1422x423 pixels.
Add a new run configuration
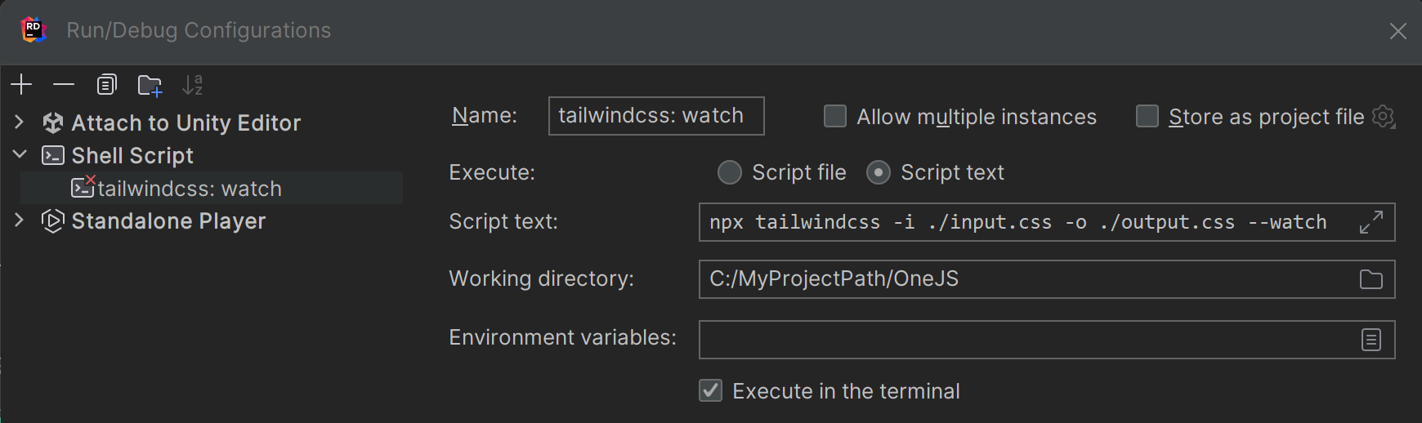click(x=21, y=84)
